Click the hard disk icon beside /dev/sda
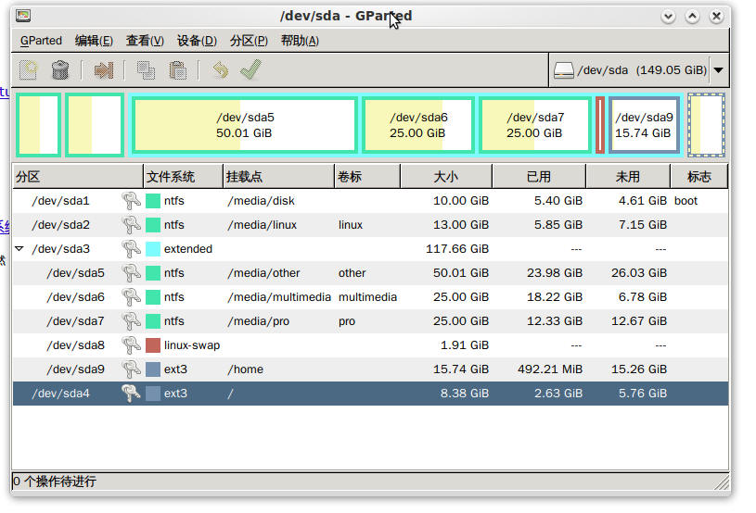This screenshot has height=513, width=756. click(563, 70)
